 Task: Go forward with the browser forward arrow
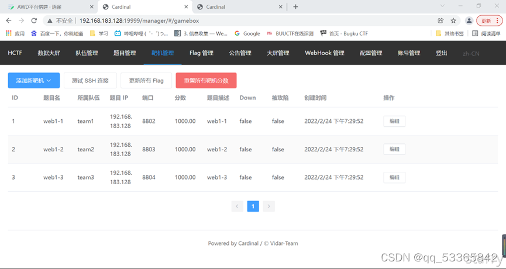21,20
